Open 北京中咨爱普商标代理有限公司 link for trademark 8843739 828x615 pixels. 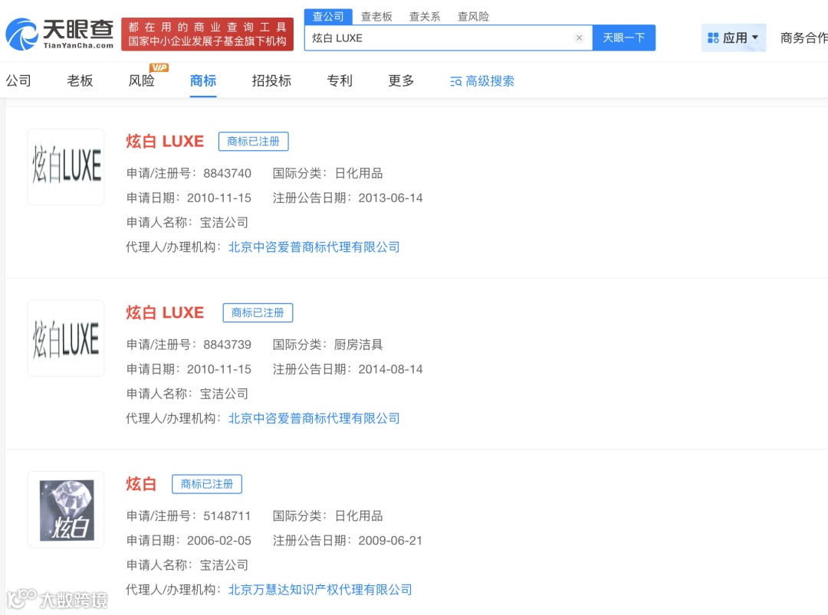[x=314, y=418]
